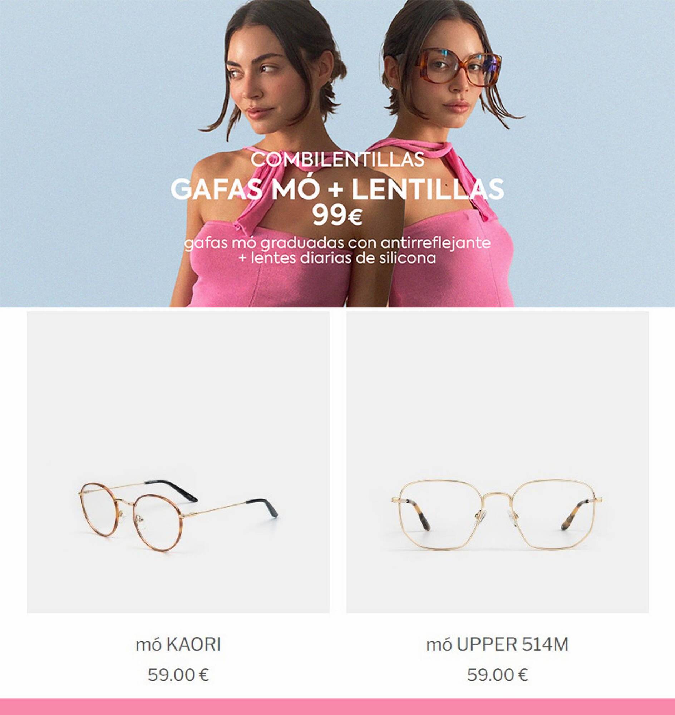Open the GAFAS MÓ + LENTILLAS promotion title

click(x=337, y=189)
